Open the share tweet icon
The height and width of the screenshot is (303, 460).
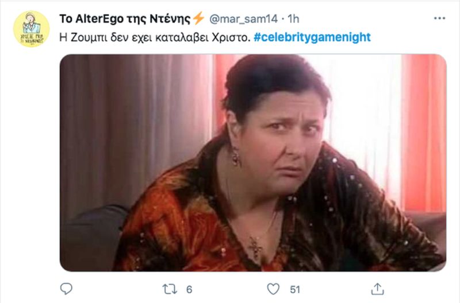377,289
